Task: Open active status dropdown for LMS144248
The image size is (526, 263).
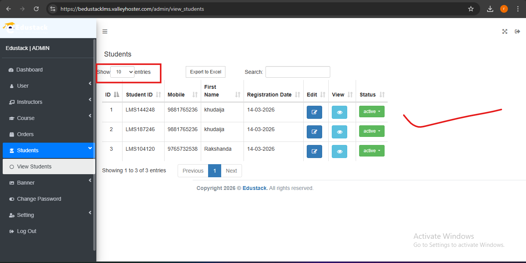Action: (x=372, y=112)
